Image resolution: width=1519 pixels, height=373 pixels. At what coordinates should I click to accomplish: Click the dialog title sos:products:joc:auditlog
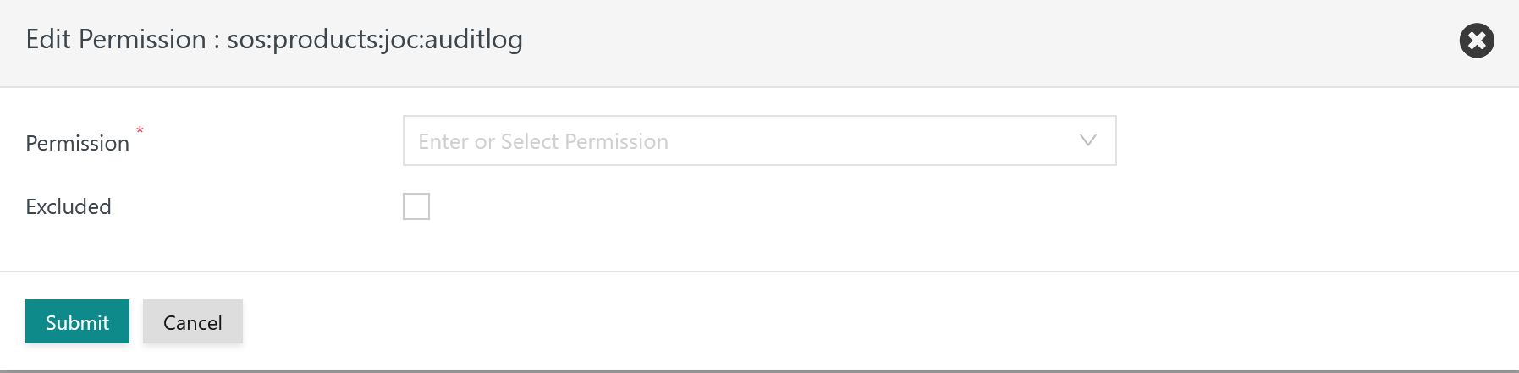375,40
